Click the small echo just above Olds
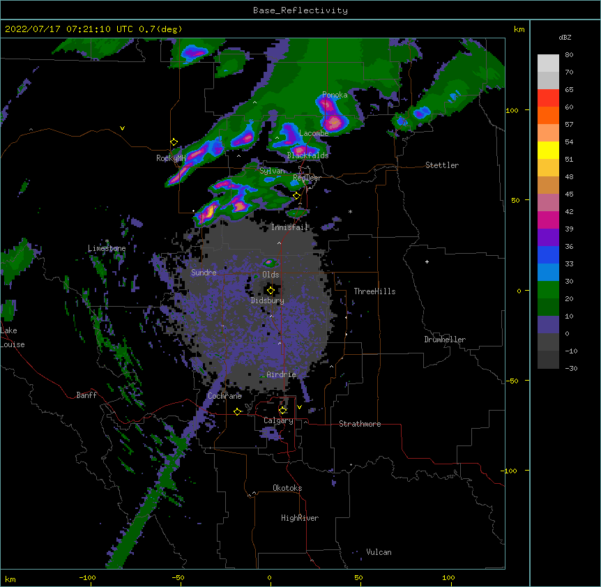 pyautogui.click(x=269, y=262)
